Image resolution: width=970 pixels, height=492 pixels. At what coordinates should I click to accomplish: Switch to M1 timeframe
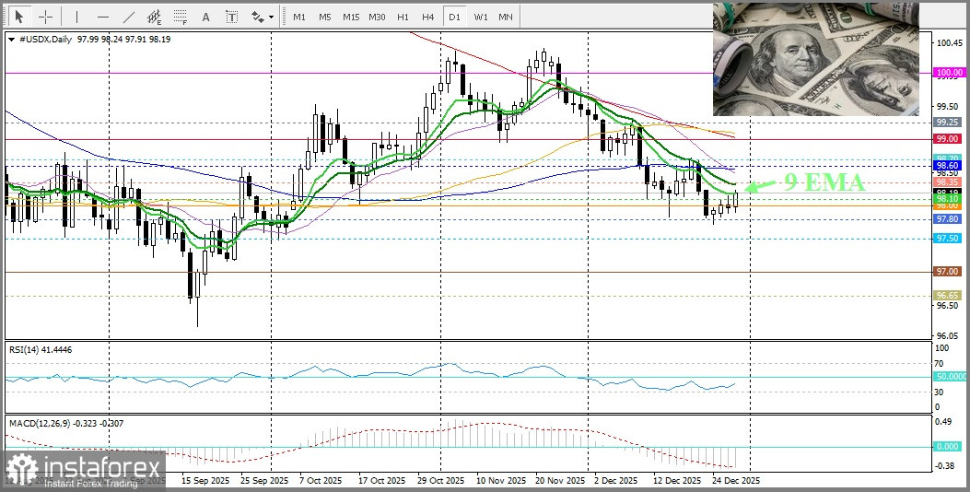point(299,17)
